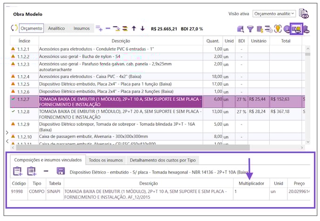
Task: Move the selected item up
Action: (x=134, y=28)
